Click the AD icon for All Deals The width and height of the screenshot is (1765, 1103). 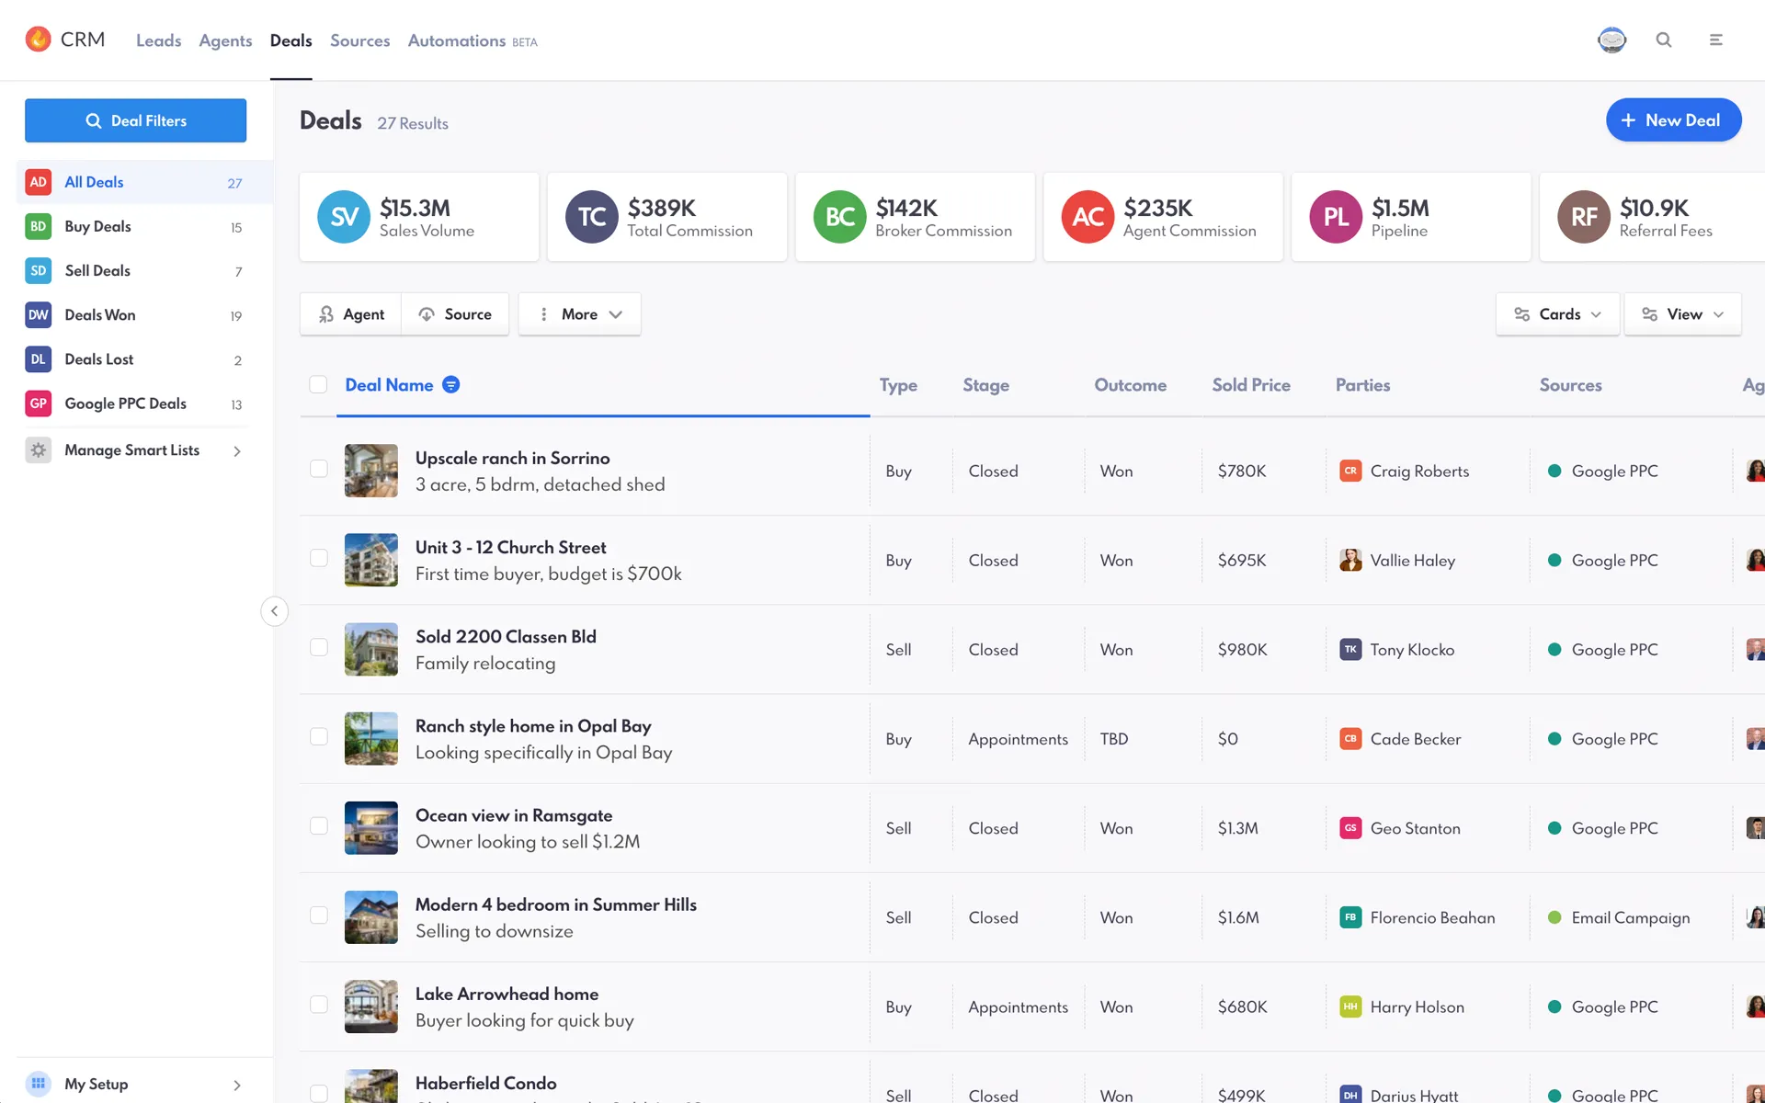38,182
